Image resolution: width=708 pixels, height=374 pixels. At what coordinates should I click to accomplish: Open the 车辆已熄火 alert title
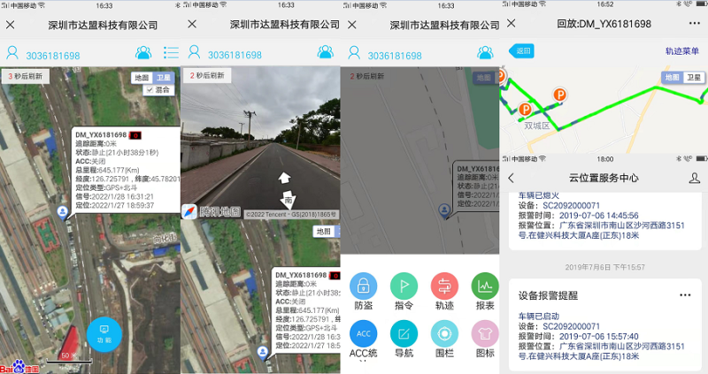[x=539, y=195]
